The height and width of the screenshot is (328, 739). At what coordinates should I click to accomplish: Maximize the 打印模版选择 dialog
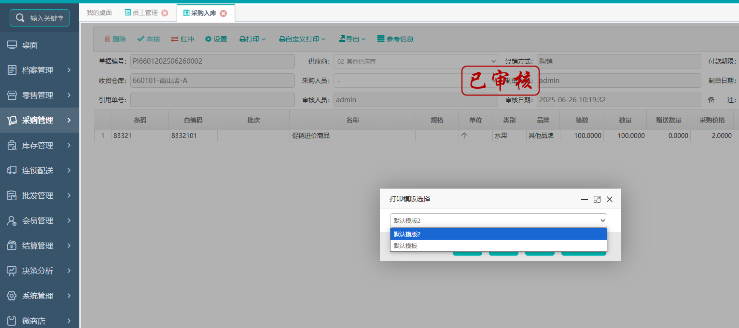click(x=597, y=199)
